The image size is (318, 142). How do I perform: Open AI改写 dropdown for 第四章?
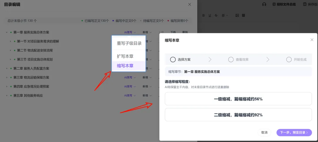(x=130, y=87)
